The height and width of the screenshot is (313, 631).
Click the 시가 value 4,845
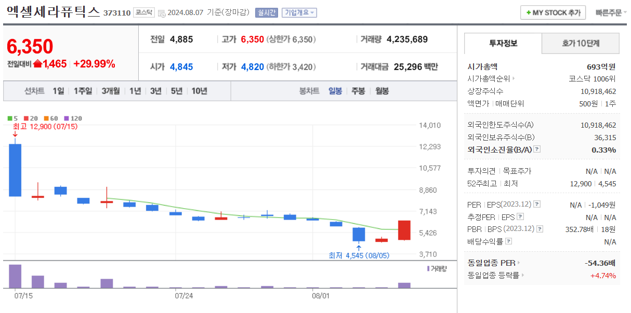181,66
